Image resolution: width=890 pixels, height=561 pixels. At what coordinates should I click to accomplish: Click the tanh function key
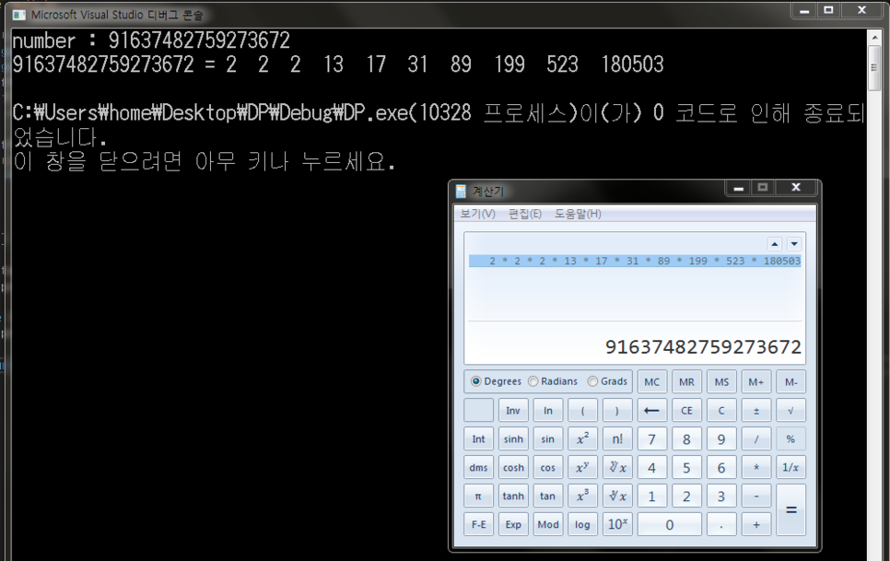pos(513,496)
